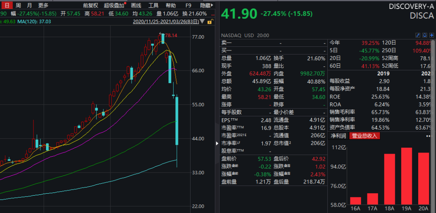Screen dimensions: 436x213
Task: Switch to the 净利润 tab
Action: pos(338,136)
